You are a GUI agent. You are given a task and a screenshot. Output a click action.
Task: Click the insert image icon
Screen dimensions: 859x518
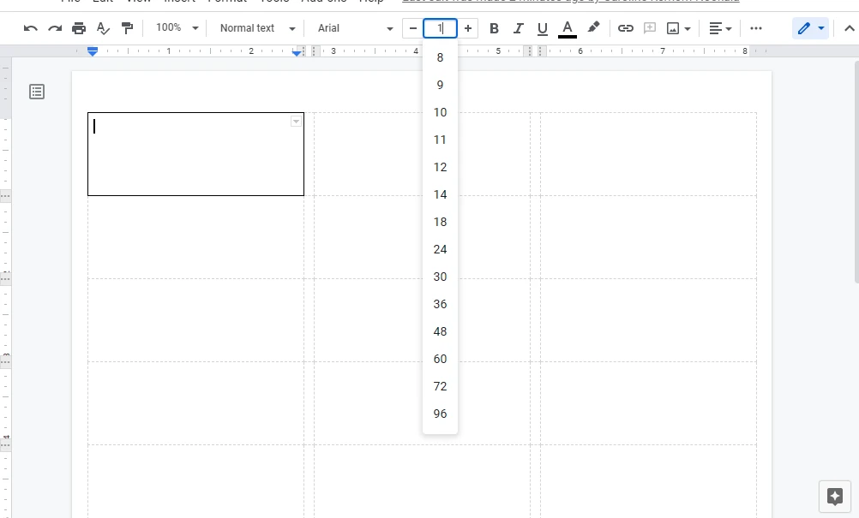pos(673,28)
